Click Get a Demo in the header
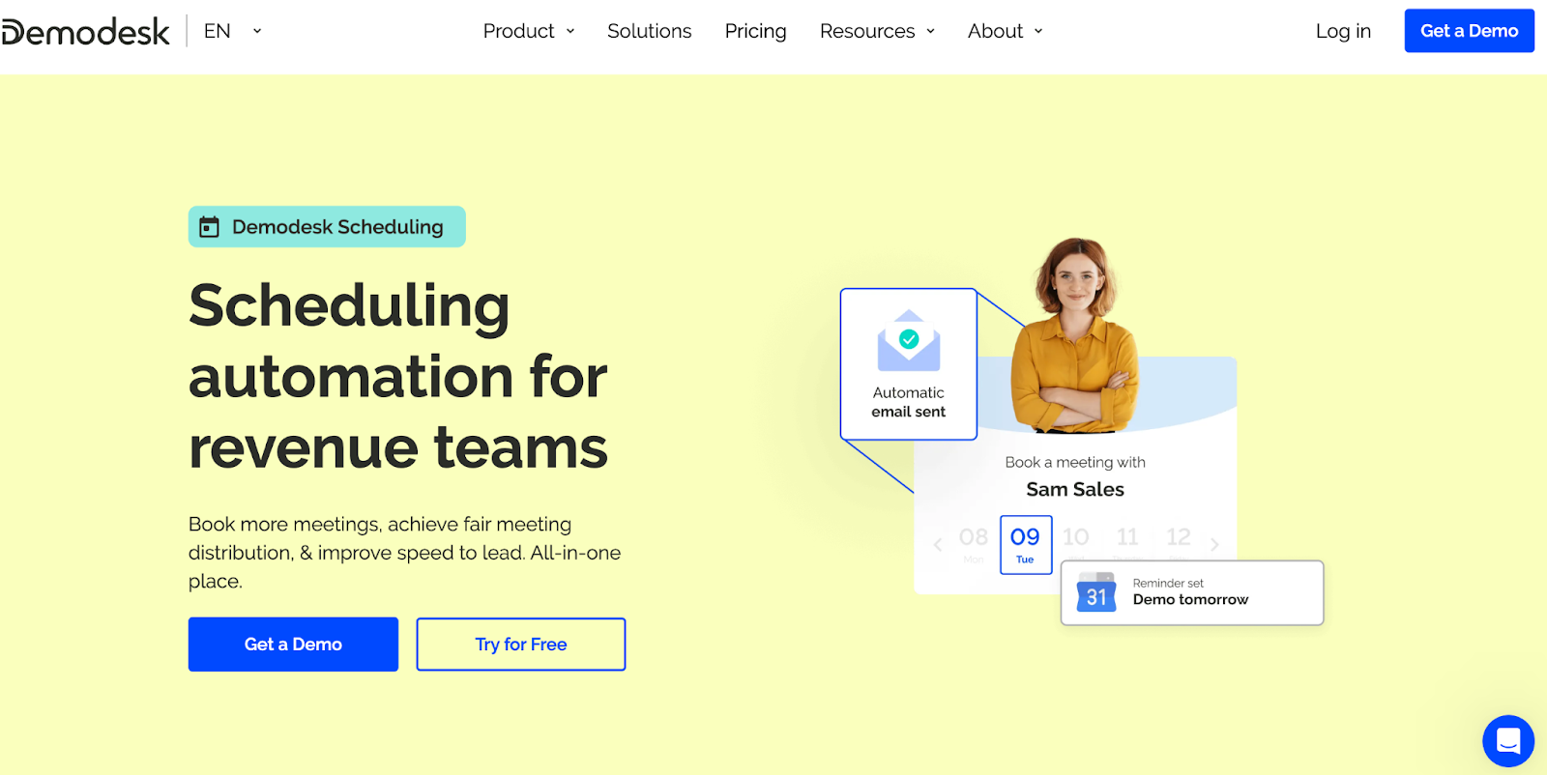Screen dimensions: 1547x775 (1469, 31)
